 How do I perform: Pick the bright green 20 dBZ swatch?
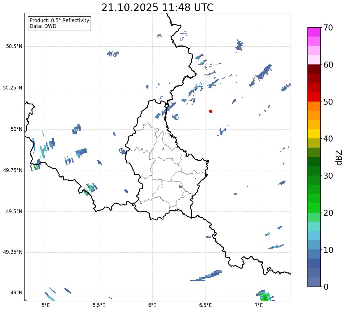point(314,208)
